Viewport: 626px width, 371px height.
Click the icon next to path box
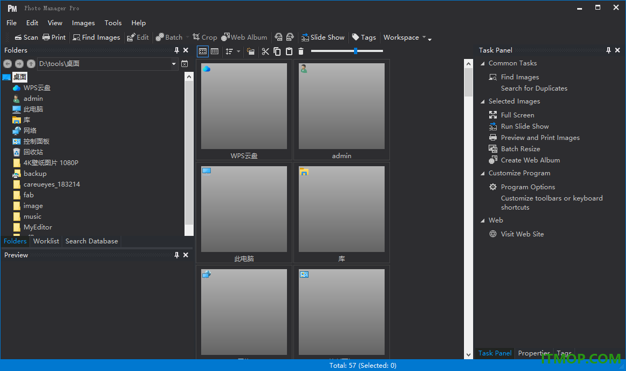click(185, 64)
